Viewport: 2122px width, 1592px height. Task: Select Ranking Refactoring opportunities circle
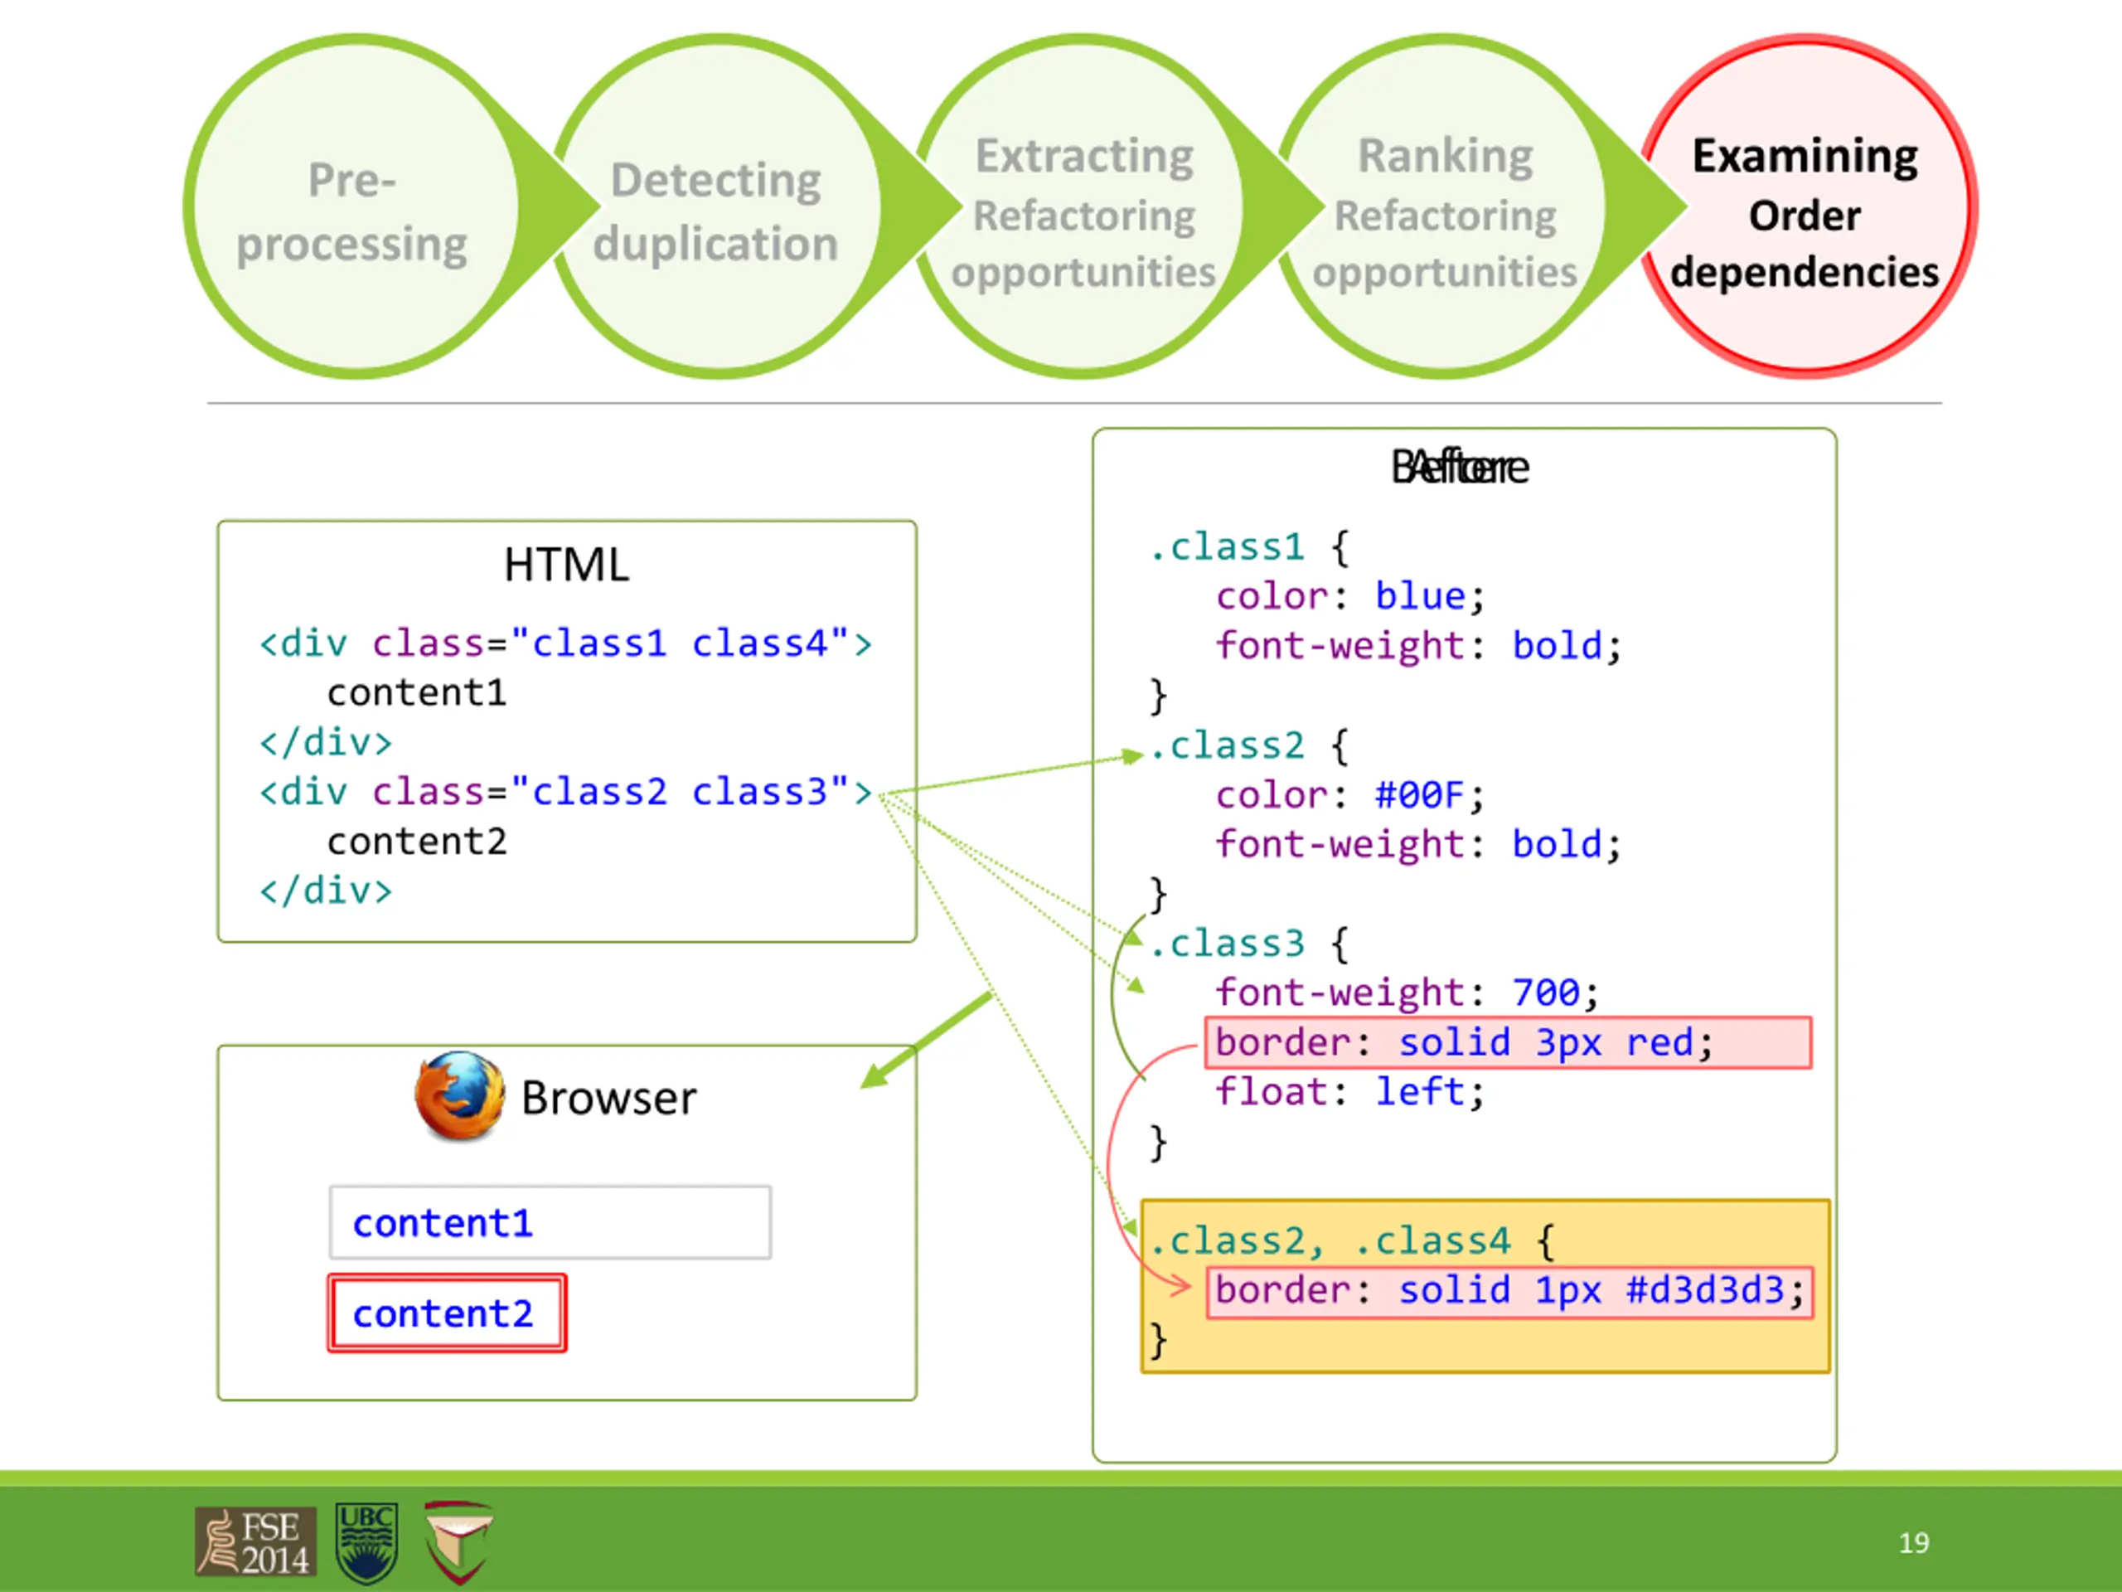(x=1444, y=206)
